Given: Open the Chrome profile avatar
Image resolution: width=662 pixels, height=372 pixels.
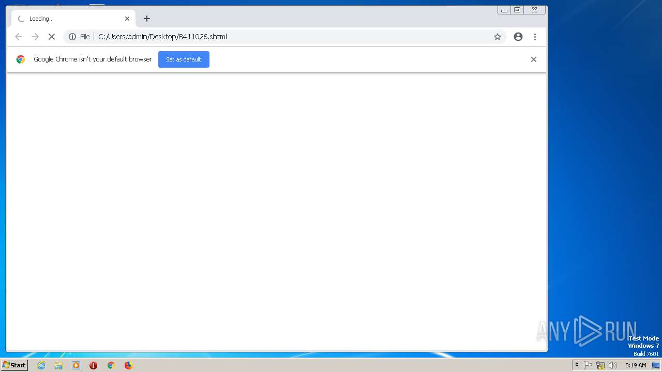Looking at the screenshot, I should coord(518,37).
